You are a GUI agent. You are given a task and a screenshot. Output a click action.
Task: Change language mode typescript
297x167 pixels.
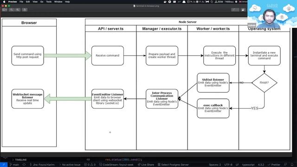coord(248,165)
